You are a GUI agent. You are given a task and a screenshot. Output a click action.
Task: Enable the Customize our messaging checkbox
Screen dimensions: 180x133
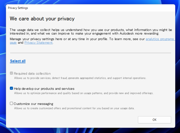(12, 103)
